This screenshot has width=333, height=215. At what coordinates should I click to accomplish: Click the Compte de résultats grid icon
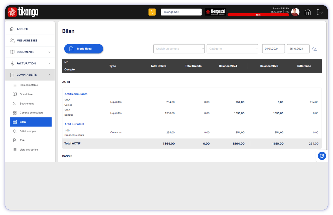click(15, 113)
